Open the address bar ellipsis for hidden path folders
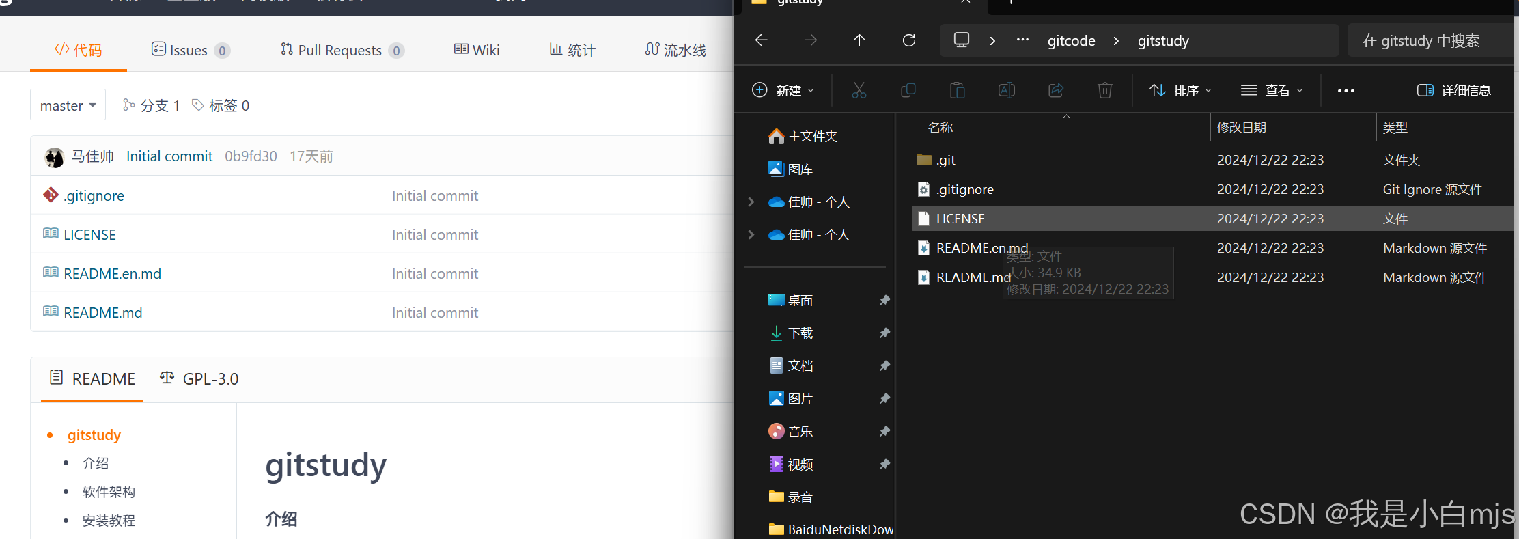 pyautogui.click(x=1022, y=40)
